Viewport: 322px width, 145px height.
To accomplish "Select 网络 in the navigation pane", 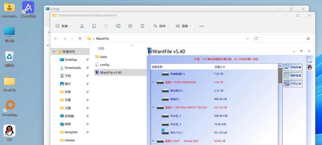I will 65,124.
